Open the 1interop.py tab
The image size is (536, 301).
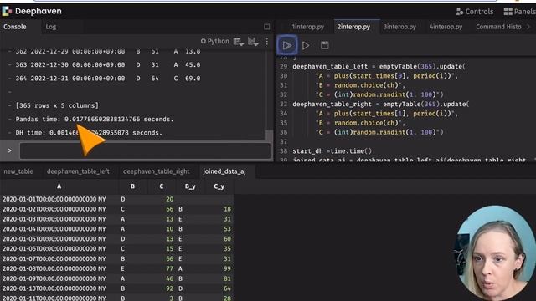[x=308, y=27]
